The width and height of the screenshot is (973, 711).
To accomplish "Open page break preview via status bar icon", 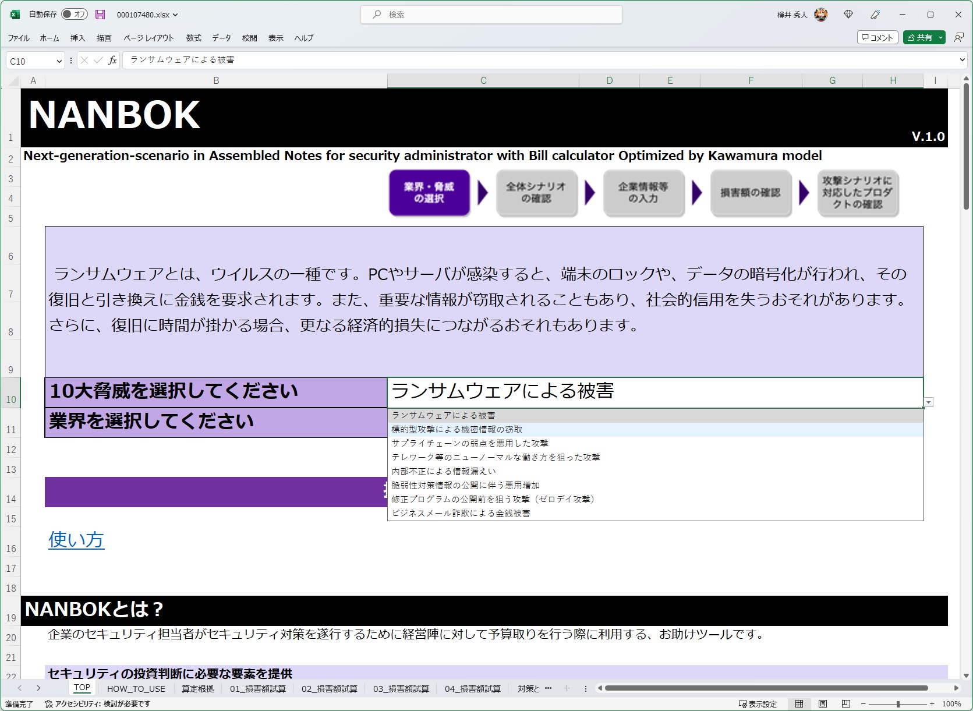I will point(845,703).
